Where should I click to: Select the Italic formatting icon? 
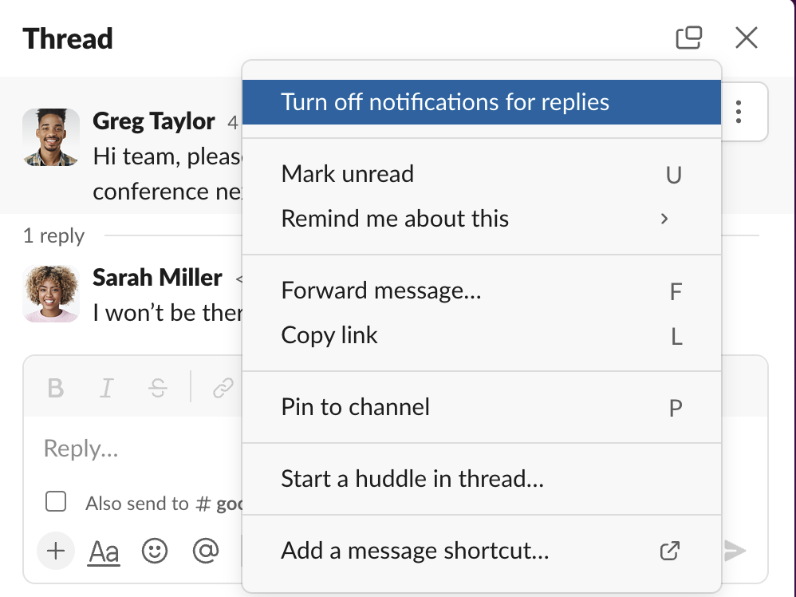point(106,388)
